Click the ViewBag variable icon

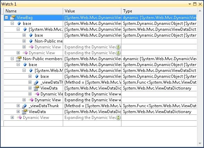coord(13,18)
